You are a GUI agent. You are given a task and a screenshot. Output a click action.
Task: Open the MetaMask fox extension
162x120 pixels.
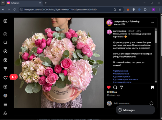point(128,10)
